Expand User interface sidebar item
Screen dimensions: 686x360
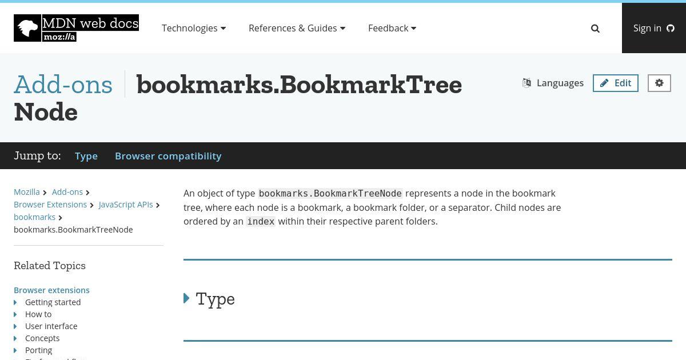(15, 326)
